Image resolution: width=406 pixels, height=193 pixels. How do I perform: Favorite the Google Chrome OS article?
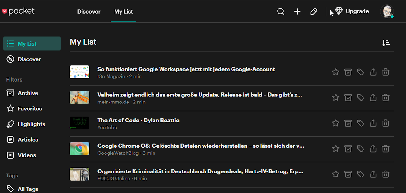pyautogui.click(x=336, y=149)
